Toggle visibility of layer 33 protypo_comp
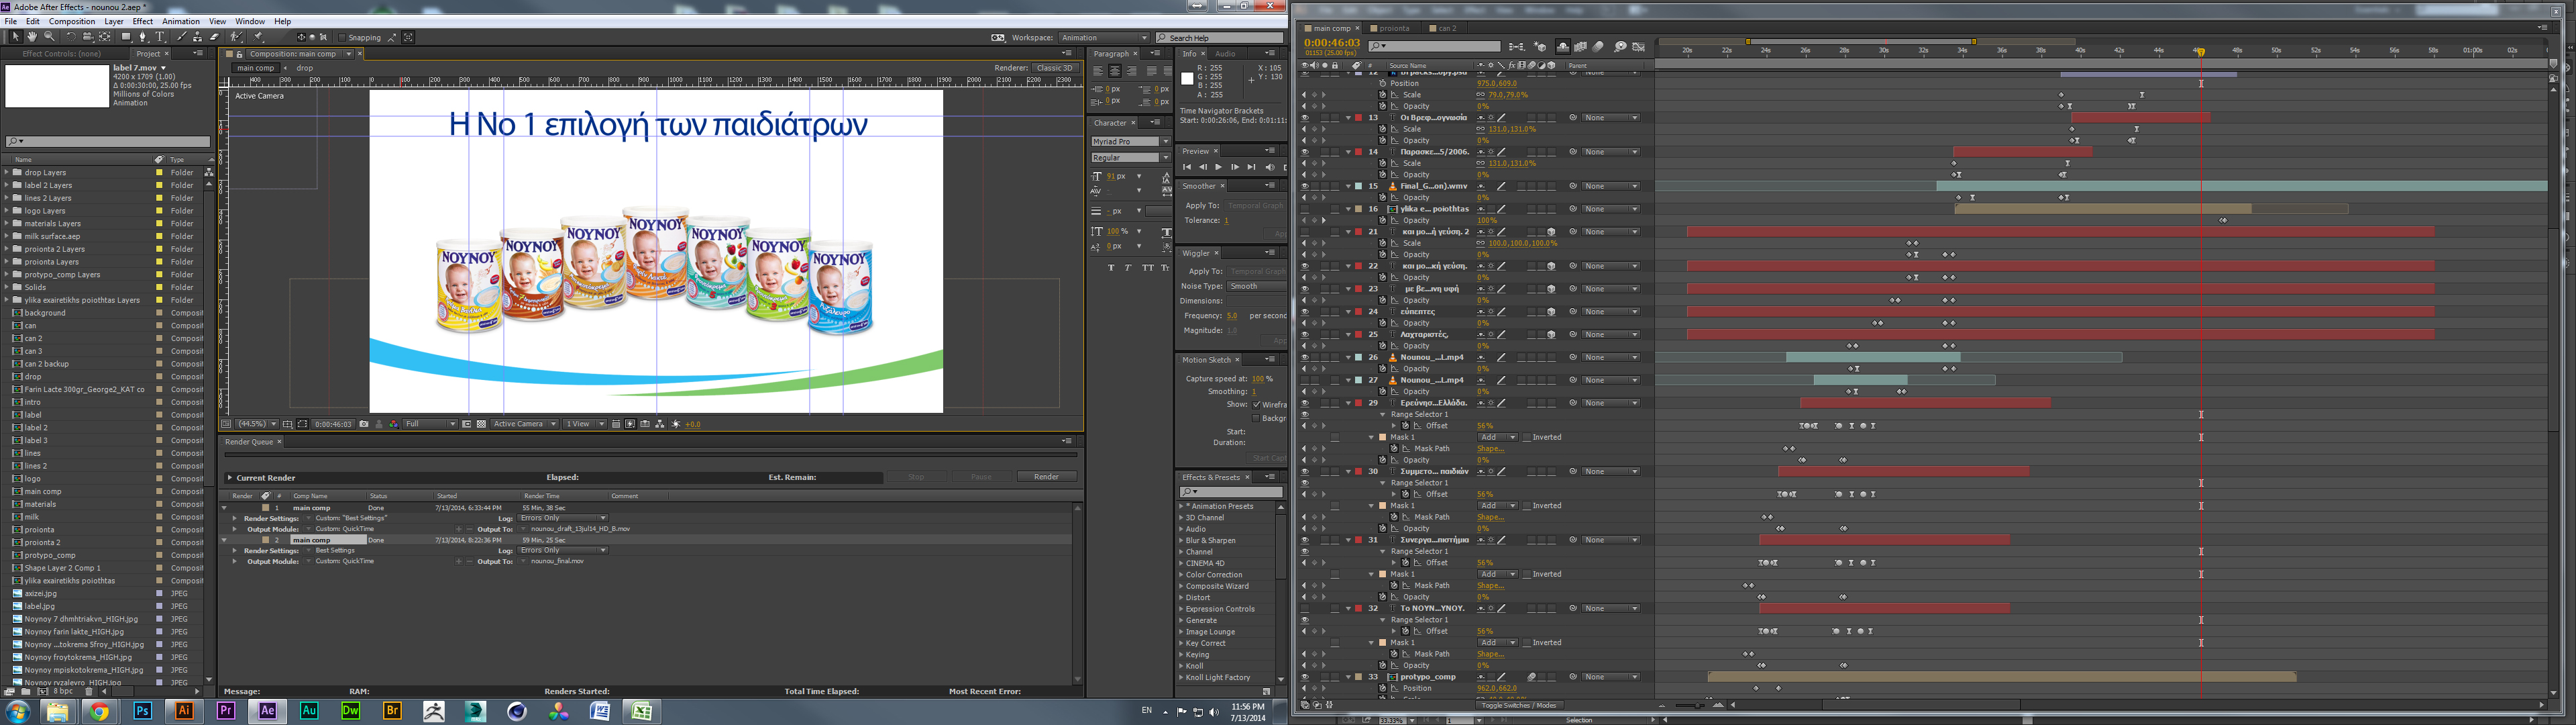This screenshot has height=725, width=2576. pos(1304,677)
